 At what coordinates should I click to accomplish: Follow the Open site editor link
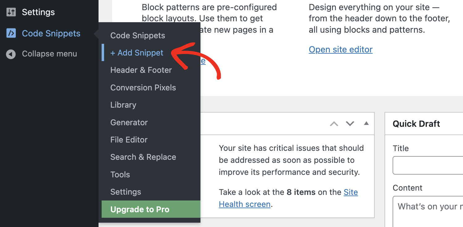point(340,49)
